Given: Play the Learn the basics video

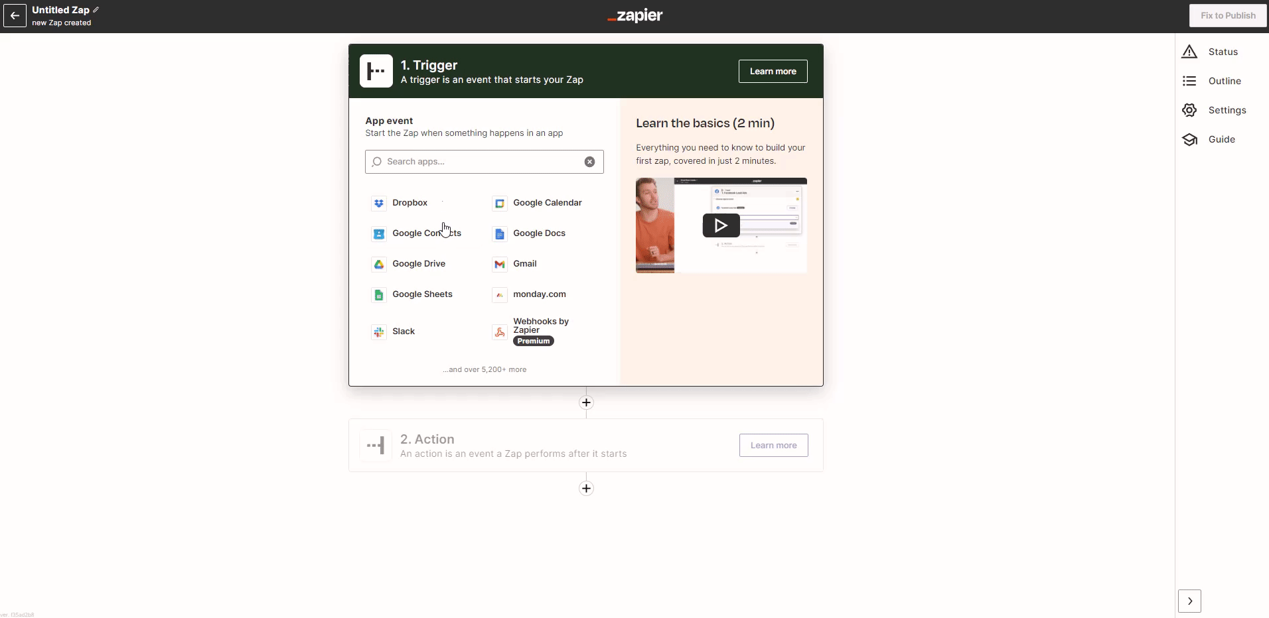Looking at the screenshot, I should tap(721, 226).
